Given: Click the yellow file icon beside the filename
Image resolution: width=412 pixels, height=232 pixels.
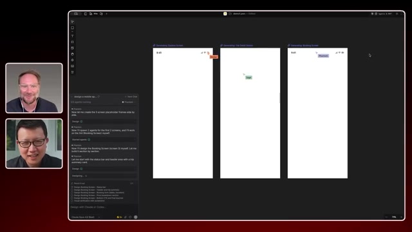Looking at the screenshot, I should coord(225,14).
